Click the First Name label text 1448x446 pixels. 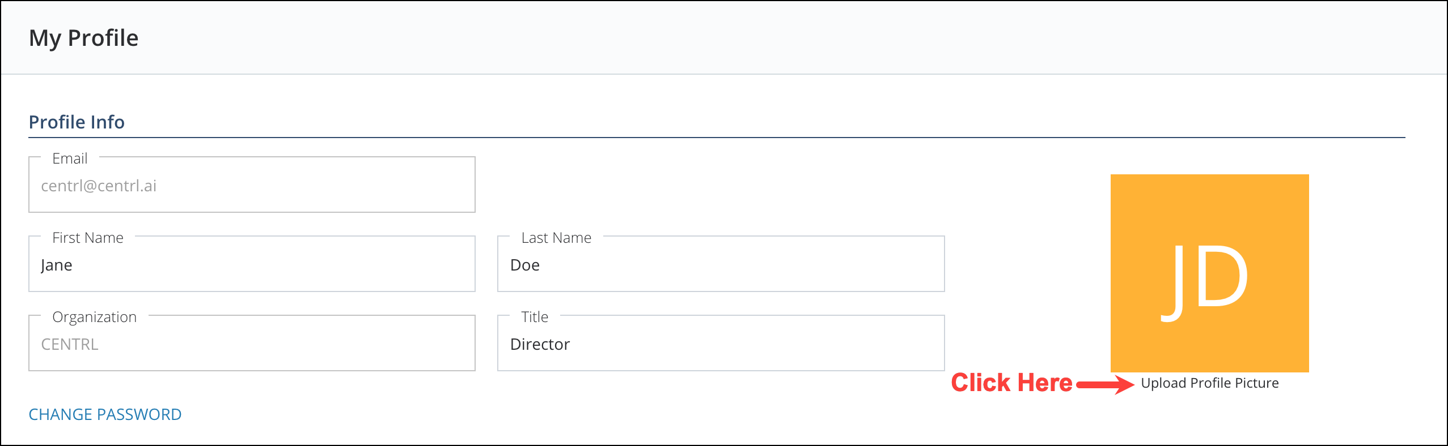point(88,238)
